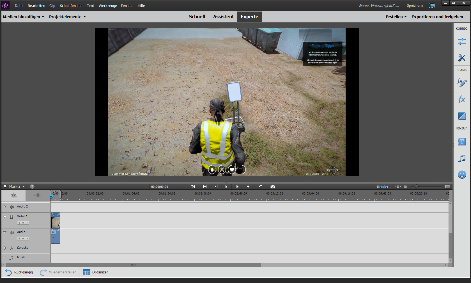Click the blue playhead marker on the ruler
Screen dimensions: 471x283
51,197
